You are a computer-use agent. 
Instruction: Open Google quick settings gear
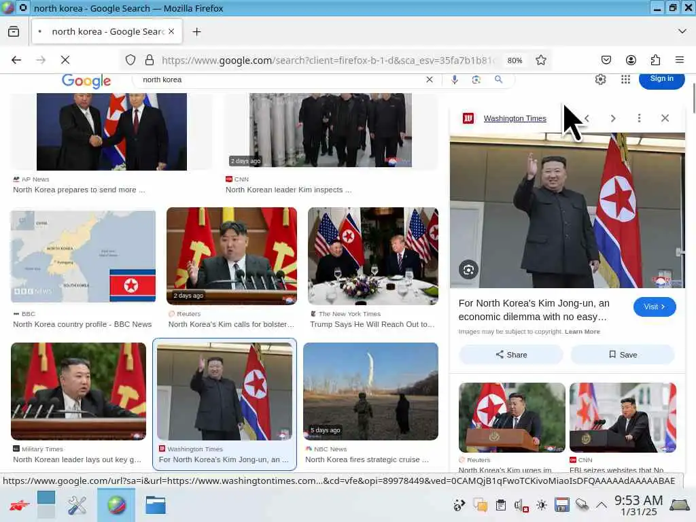[x=600, y=80]
